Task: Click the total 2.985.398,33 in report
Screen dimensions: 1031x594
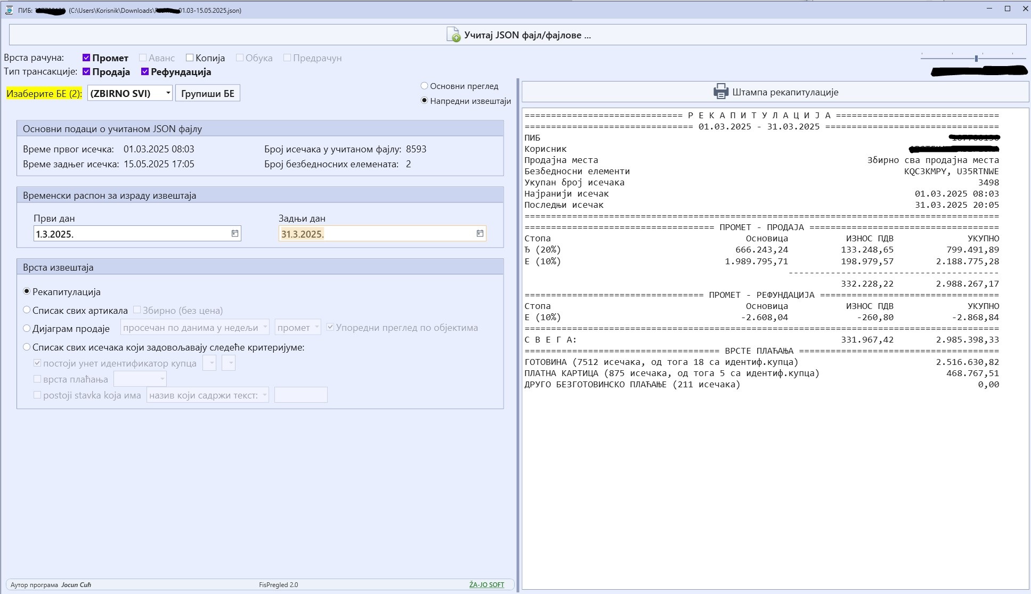Action: pos(967,339)
